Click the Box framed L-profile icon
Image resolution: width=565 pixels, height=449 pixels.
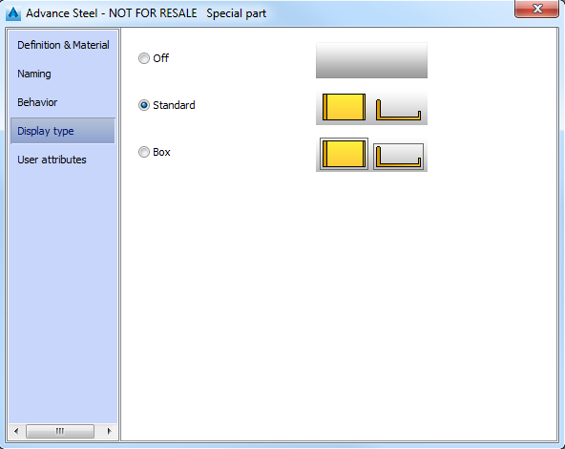398,157
